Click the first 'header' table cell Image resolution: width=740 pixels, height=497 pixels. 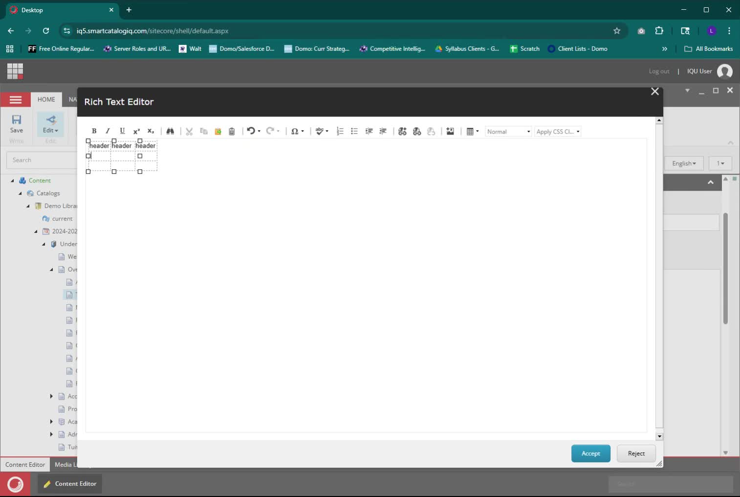coord(99,146)
